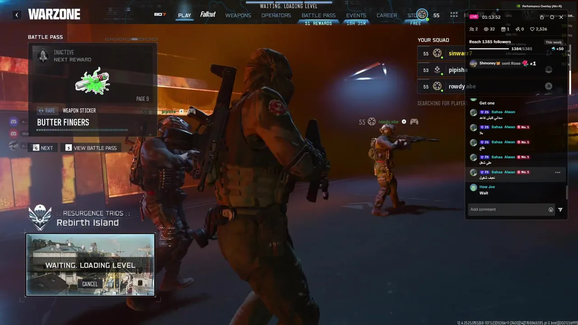The height and width of the screenshot is (325, 578).
Task: Click the 51 REWARDS label under Battle Pass
Action: click(x=318, y=23)
